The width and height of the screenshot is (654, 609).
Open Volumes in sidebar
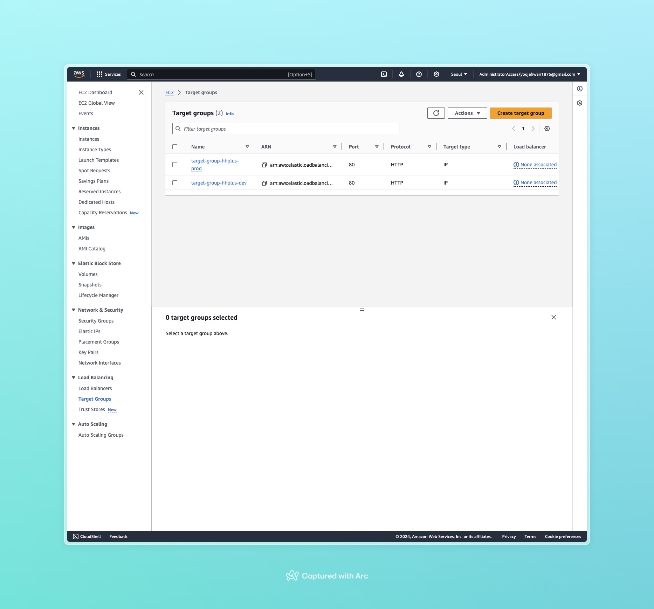tap(88, 274)
